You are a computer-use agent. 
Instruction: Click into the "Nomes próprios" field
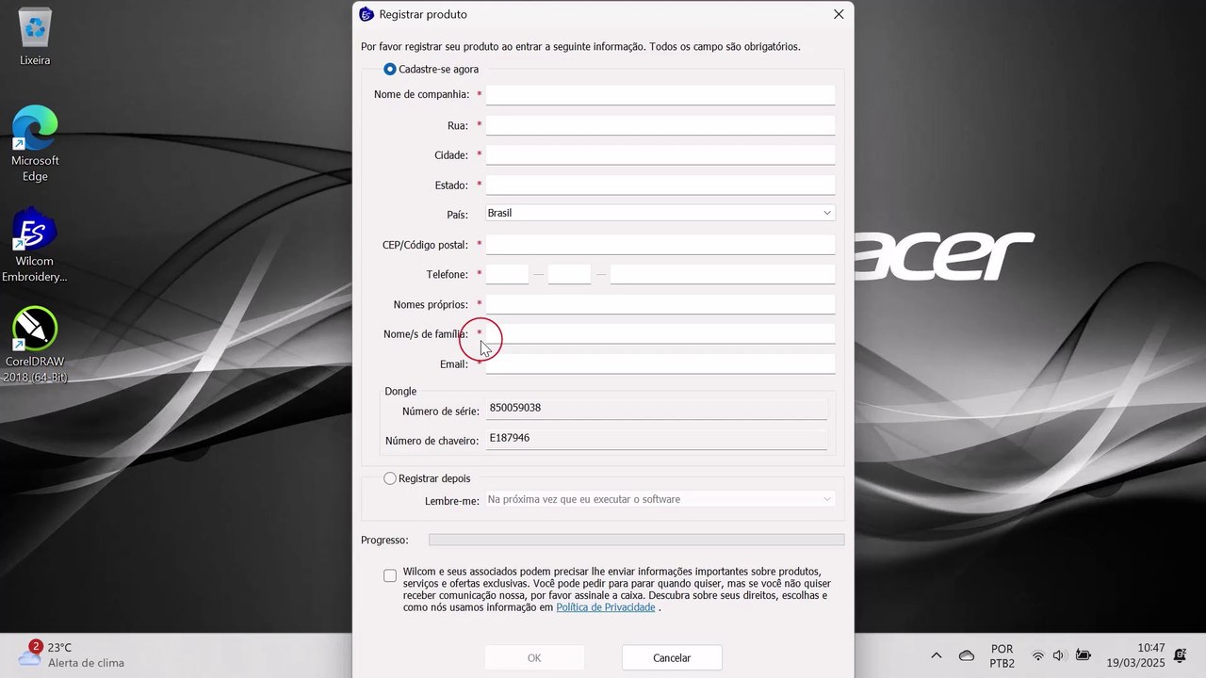pos(660,304)
